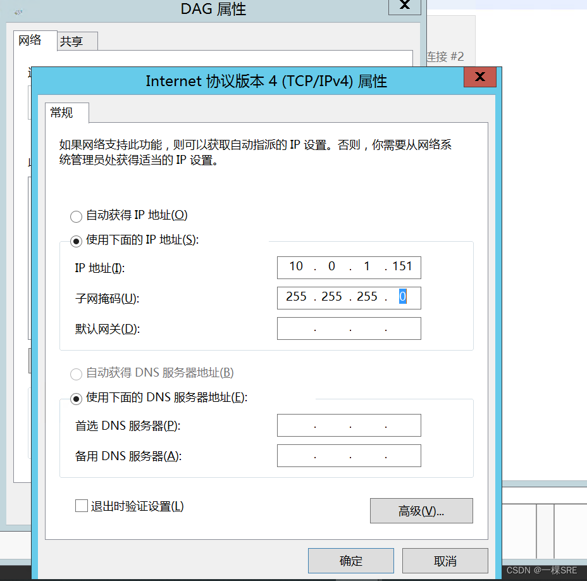
Task: Click the 备用 DNS 服务器 field
Action: coord(349,455)
